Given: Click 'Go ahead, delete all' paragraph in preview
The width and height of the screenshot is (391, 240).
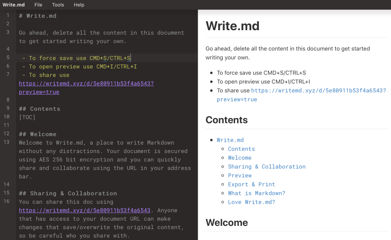Looking at the screenshot, I should [x=287, y=53].
